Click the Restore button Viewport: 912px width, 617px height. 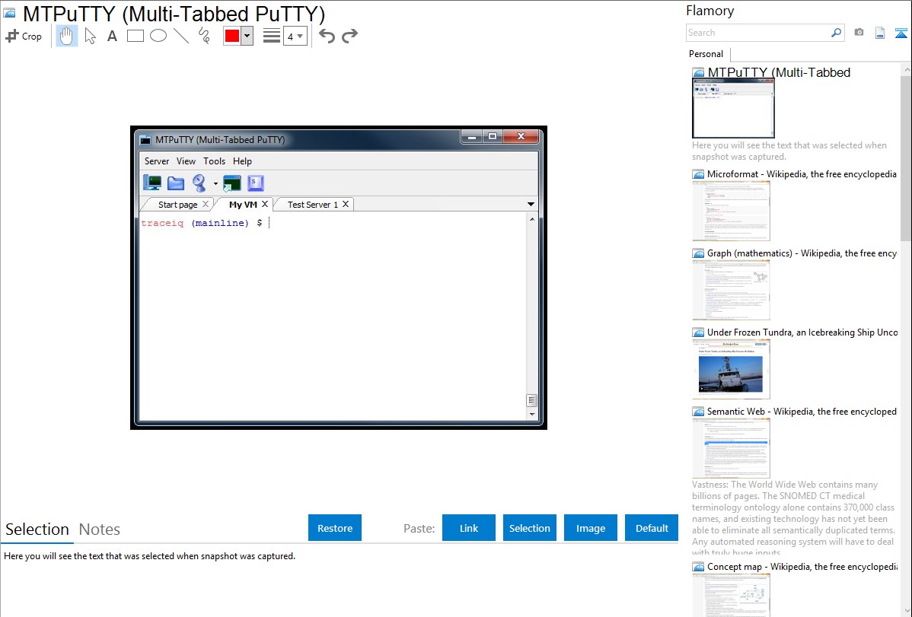(x=335, y=528)
